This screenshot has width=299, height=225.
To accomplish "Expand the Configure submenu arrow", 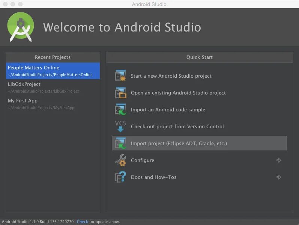I will [279, 160].
